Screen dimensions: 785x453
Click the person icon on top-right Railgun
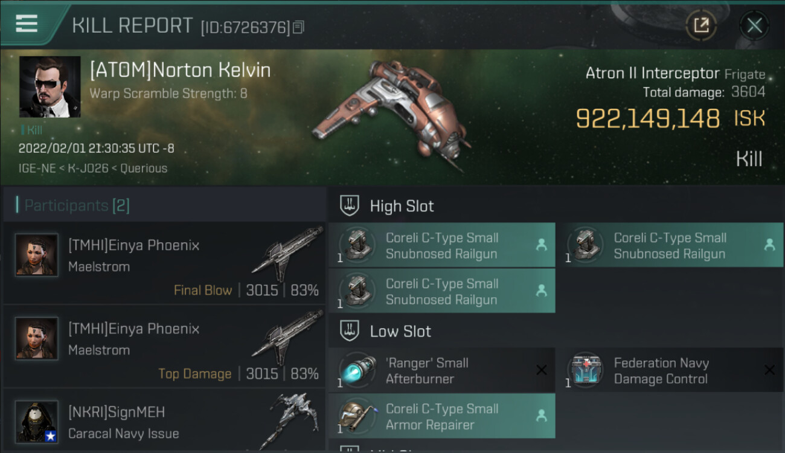(x=769, y=245)
